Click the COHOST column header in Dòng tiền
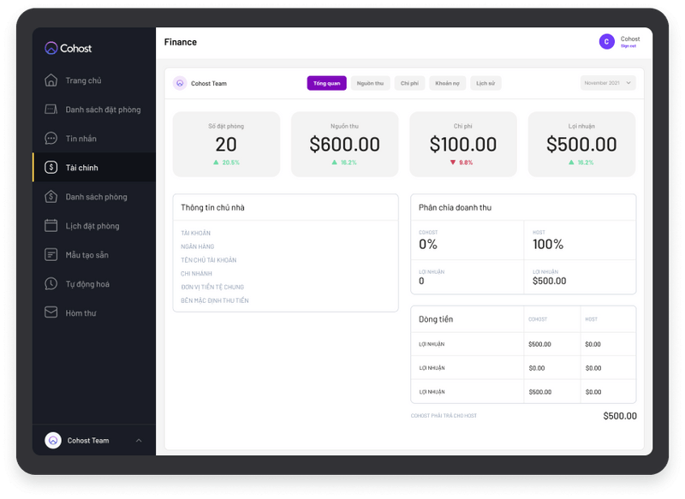Viewport: 685px width, 499px height. click(x=538, y=319)
